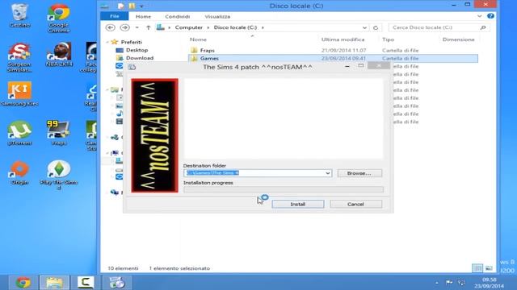Open the µTorrent desktop shortcut
517x290 pixels.
(x=19, y=133)
